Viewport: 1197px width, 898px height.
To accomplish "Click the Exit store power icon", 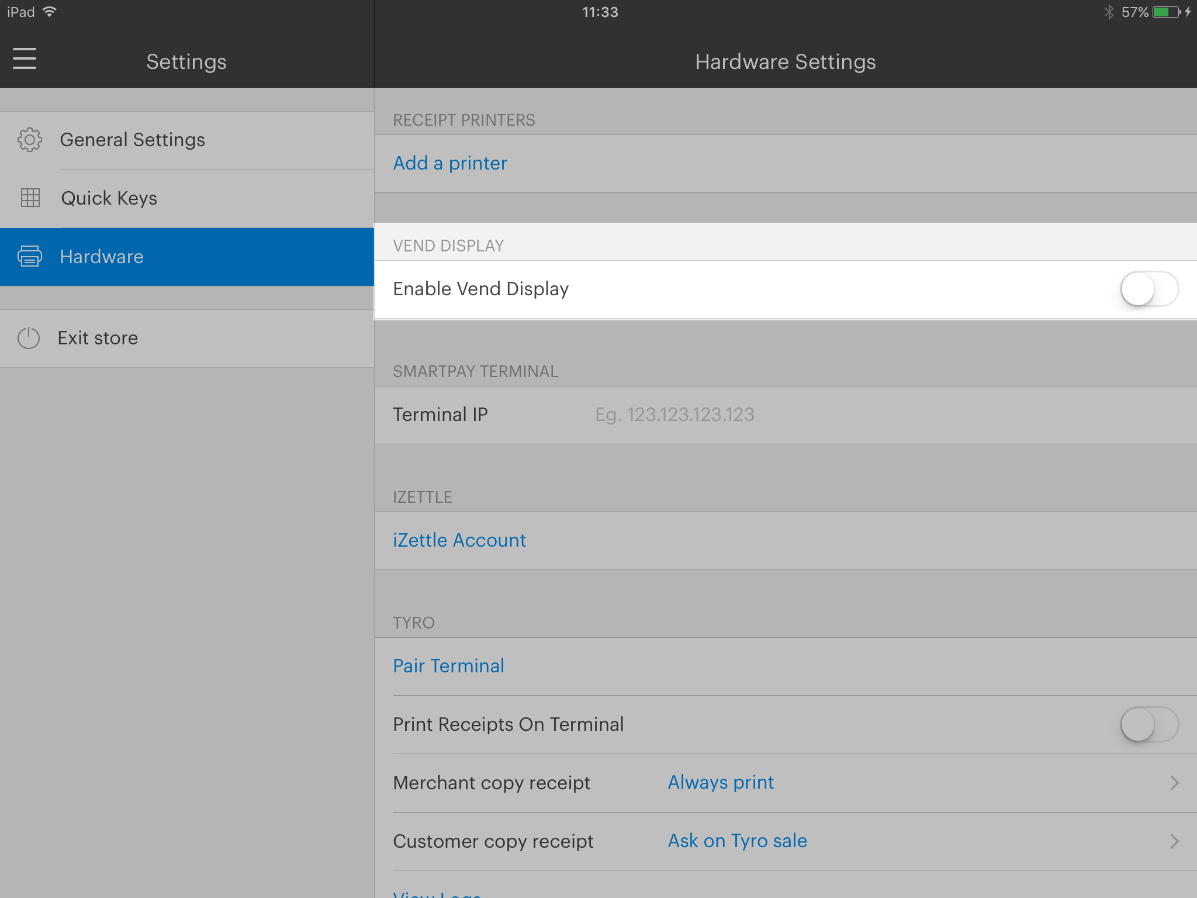I will 29,338.
